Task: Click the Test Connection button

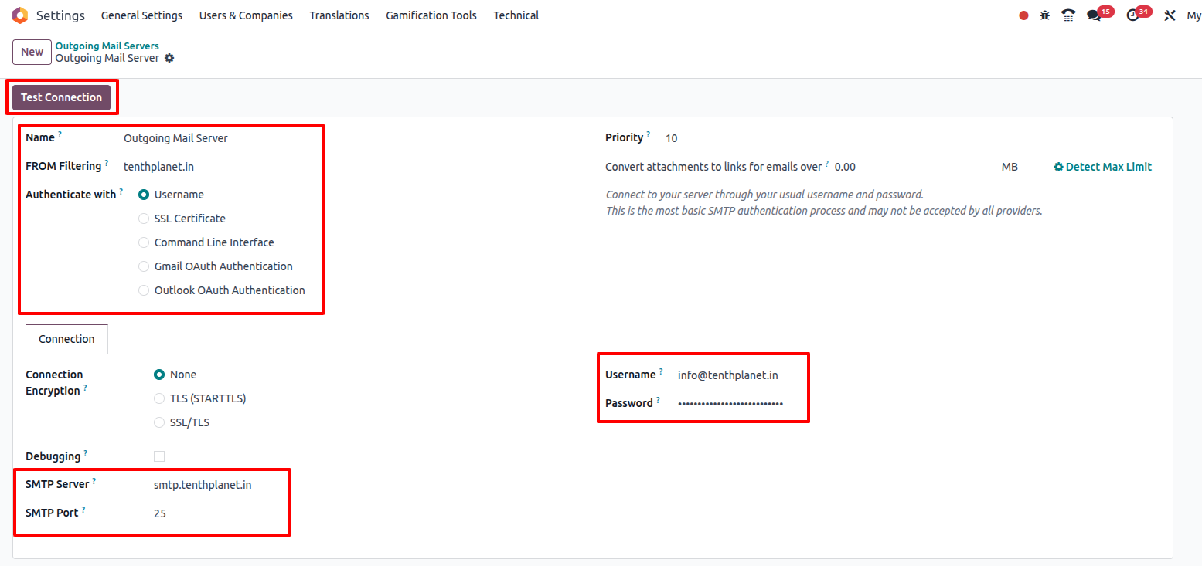Action: (61, 97)
